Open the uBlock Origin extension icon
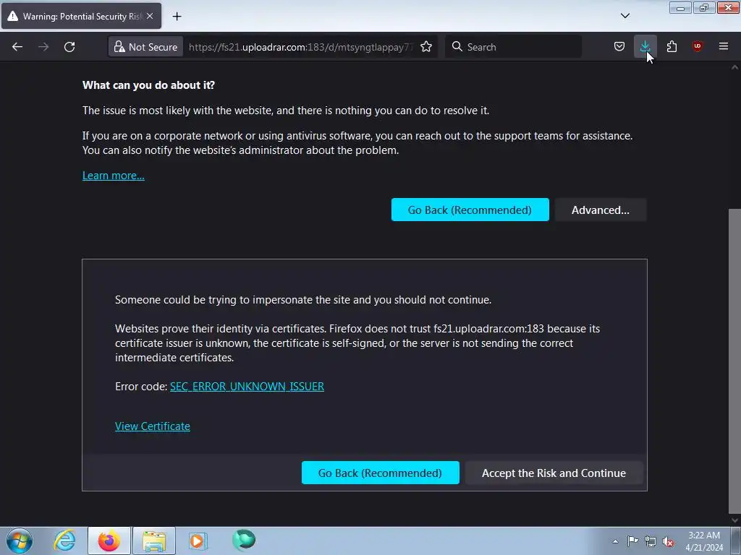The height and width of the screenshot is (555, 741). 697,46
